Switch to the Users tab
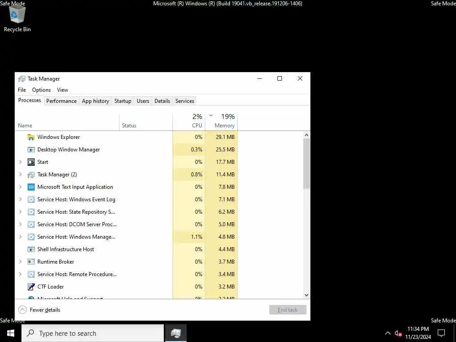Image resolution: width=456 pixels, height=342 pixels. click(143, 101)
